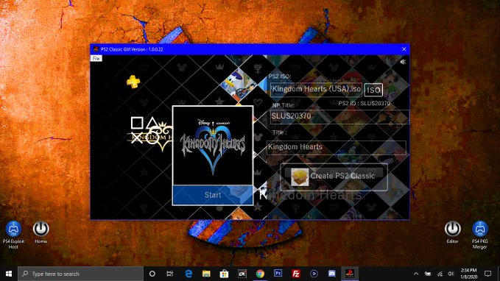
Task: Select the Home desktop shortcut
Action: click(x=41, y=232)
